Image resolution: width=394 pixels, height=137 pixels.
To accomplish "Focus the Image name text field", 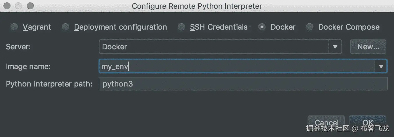I will 236,66.
